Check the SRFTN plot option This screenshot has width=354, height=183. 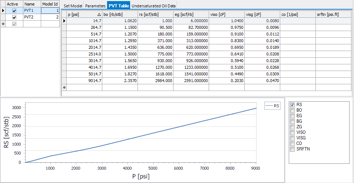coord(292,149)
